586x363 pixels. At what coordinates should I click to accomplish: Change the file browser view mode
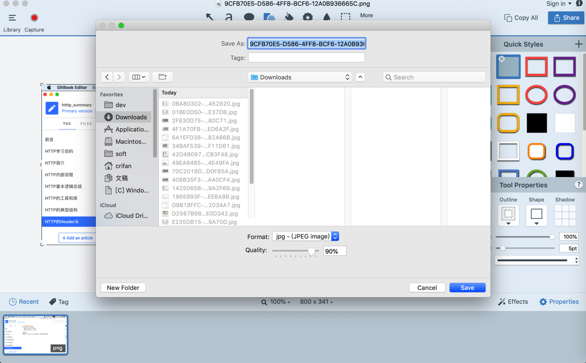(139, 77)
